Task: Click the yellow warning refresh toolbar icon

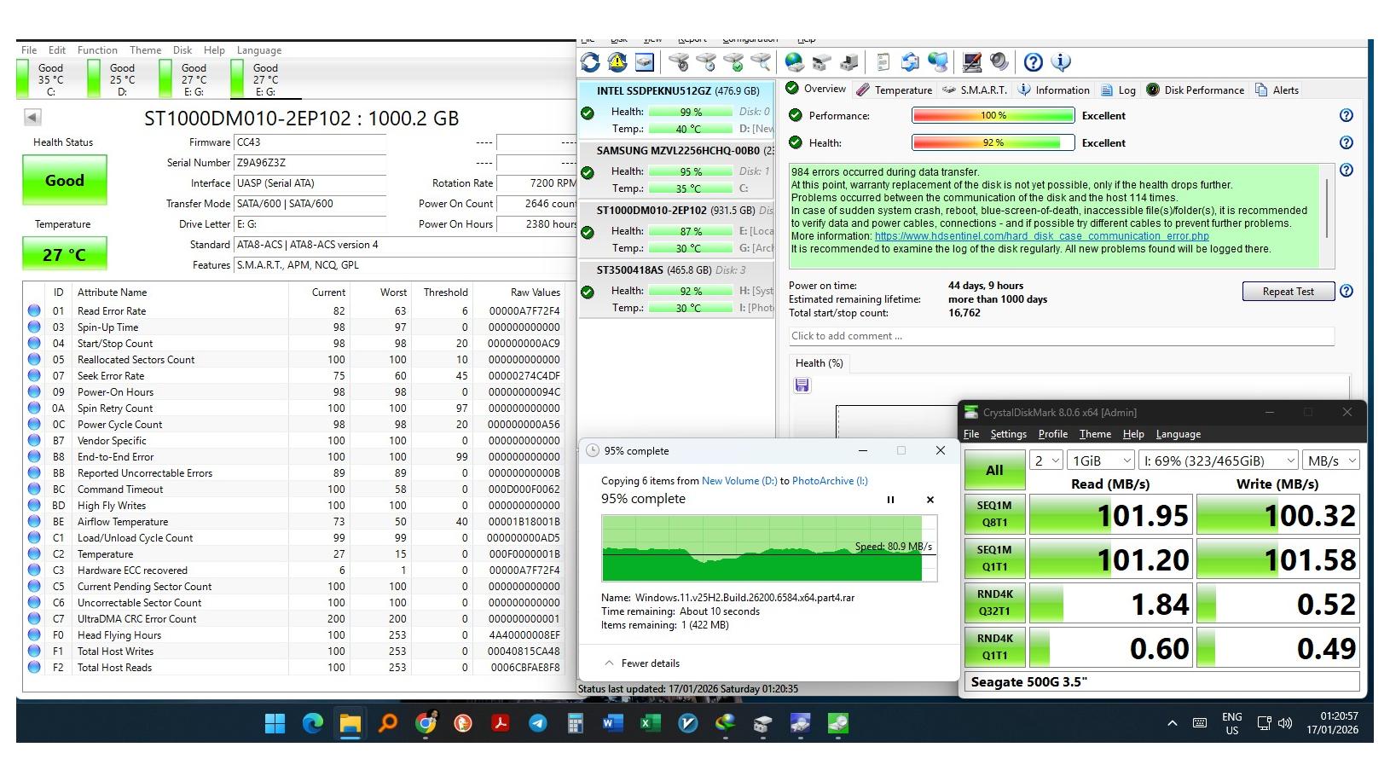Action: pyautogui.click(x=617, y=62)
